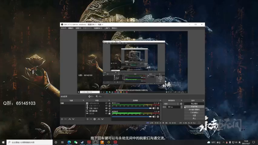Move scene down arrow in Scenes panel

pyautogui.click(x=73, y=119)
